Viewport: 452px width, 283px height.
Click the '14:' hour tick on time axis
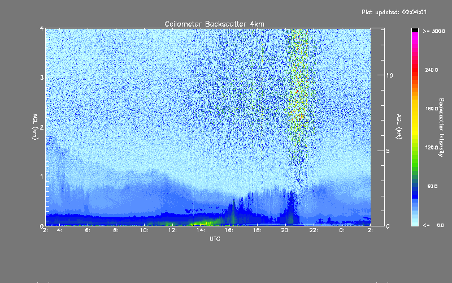(x=201, y=230)
